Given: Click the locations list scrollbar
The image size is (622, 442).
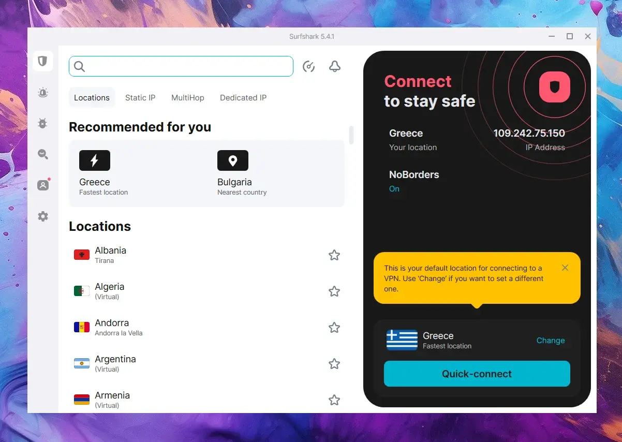Looking at the screenshot, I should (351, 135).
